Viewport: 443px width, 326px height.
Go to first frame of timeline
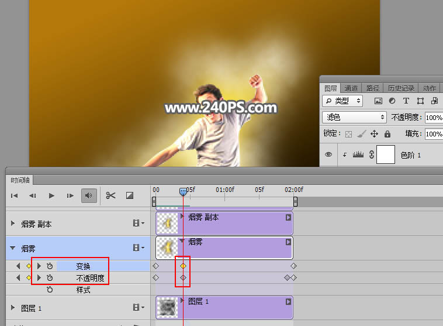point(14,195)
